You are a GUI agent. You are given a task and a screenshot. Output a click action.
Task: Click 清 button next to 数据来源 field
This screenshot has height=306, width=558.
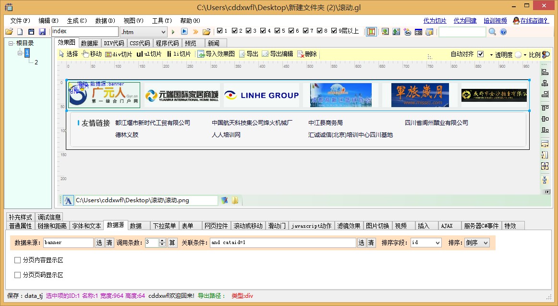coord(109,243)
